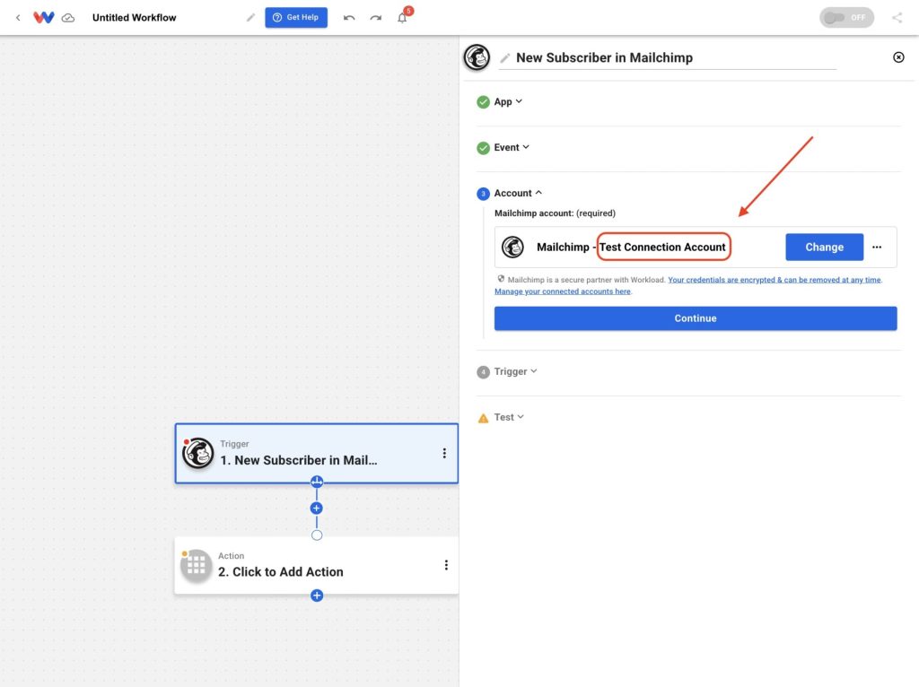Click the Get Help button

(296, 18)
